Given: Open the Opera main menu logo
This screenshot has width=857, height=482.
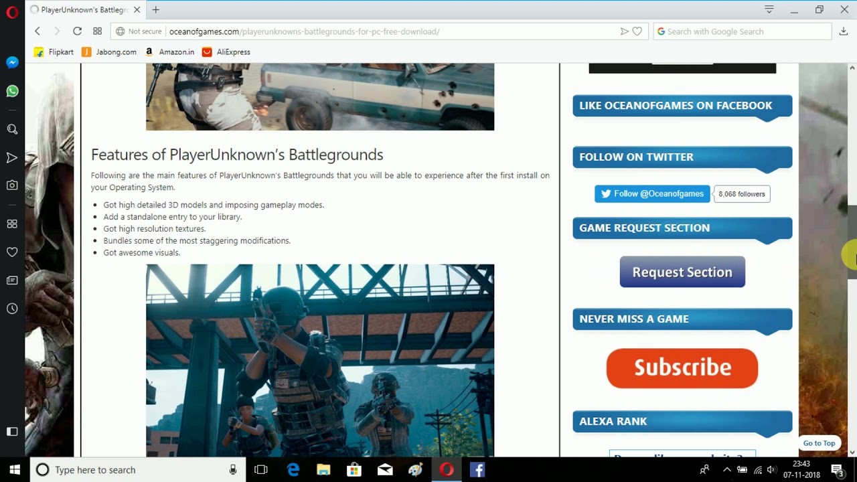Looking at the screenshot, I should (12, 12).
